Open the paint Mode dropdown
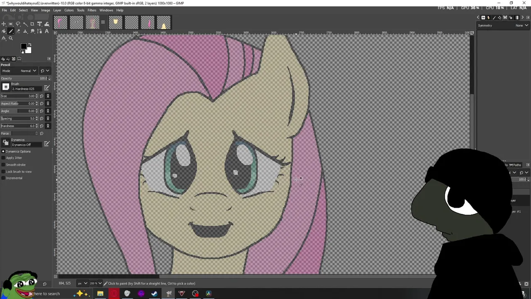The width and height of the screenshot is (531, 299). point(19,71)
